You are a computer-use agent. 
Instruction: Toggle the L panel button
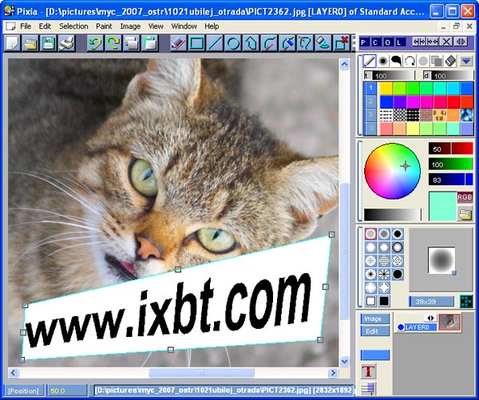click(x=399, y=42)
